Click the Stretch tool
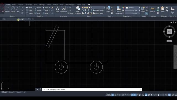The image size is (177, 100). [30, 13]
